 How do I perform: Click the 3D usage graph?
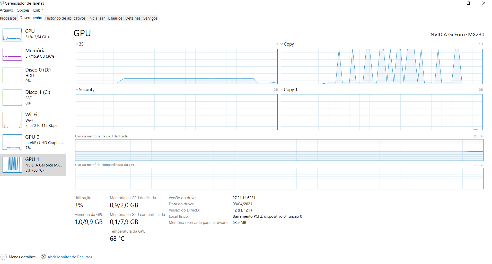click(x=177, y=66)
